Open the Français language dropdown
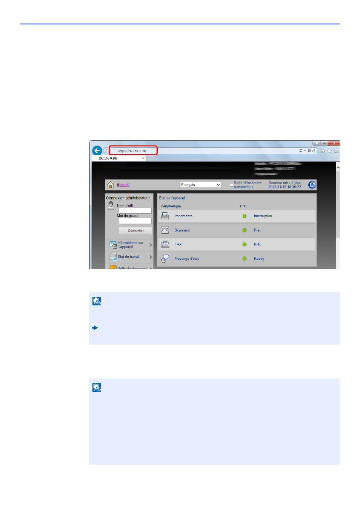The height and width of the screenshot is (509, 360). tap(200, 185)
